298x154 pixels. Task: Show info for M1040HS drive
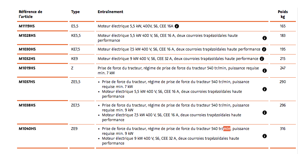264,136
